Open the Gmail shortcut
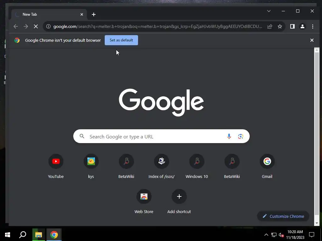The height and width of the screenshot is (241, 322). point(267,166)
